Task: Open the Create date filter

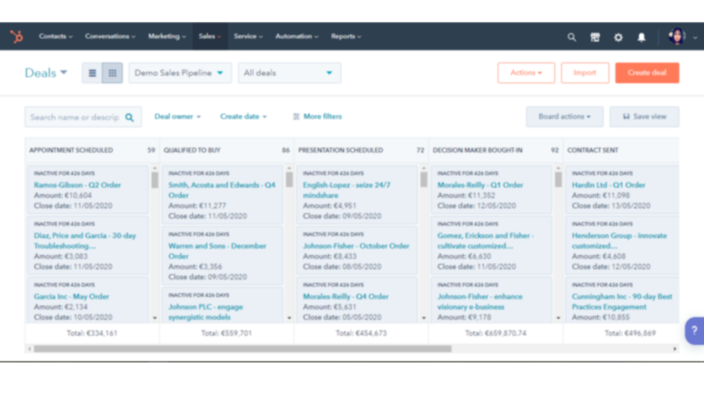Action: click(243, 117)
